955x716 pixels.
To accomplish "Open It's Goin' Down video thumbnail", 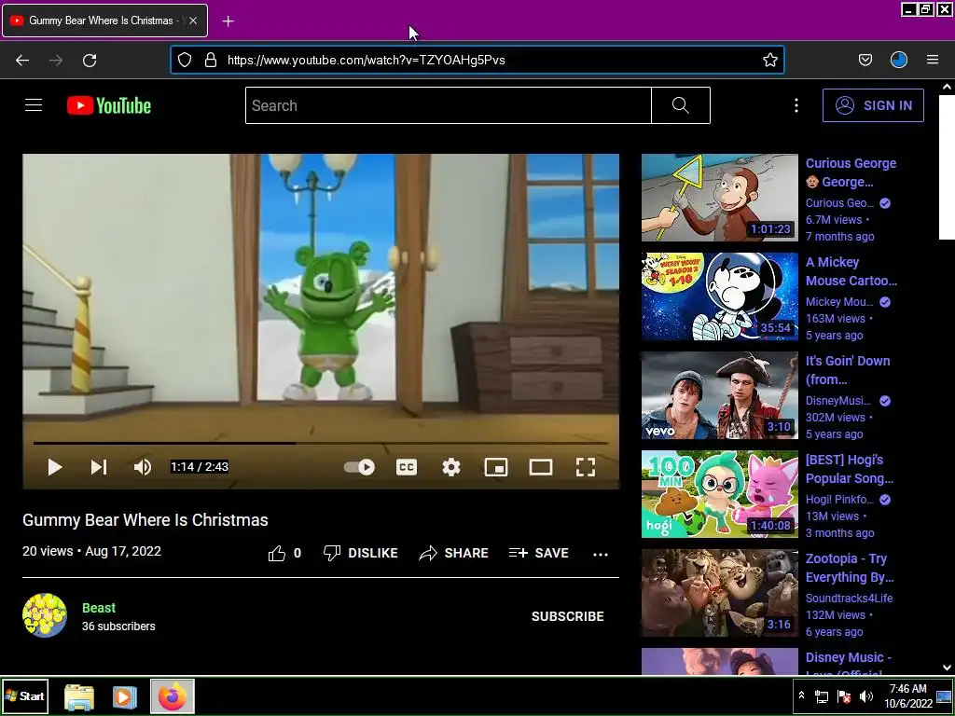I will point(719,395).
